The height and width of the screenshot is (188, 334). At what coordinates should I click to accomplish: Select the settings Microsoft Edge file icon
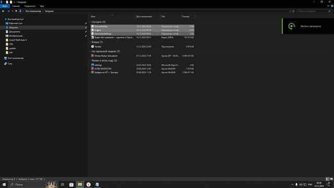coord(92,65)
